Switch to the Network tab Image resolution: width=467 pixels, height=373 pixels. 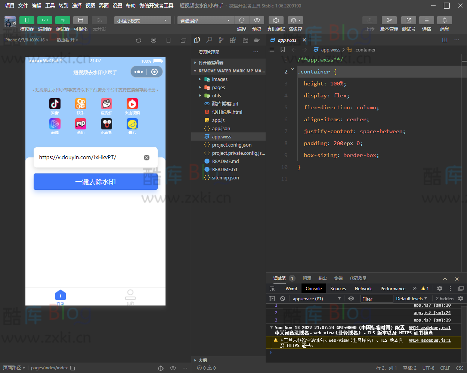pos(363,289)
